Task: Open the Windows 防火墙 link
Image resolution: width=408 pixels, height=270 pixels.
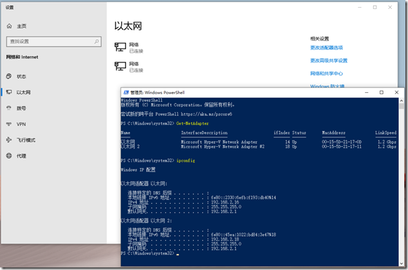Action: 328,86
